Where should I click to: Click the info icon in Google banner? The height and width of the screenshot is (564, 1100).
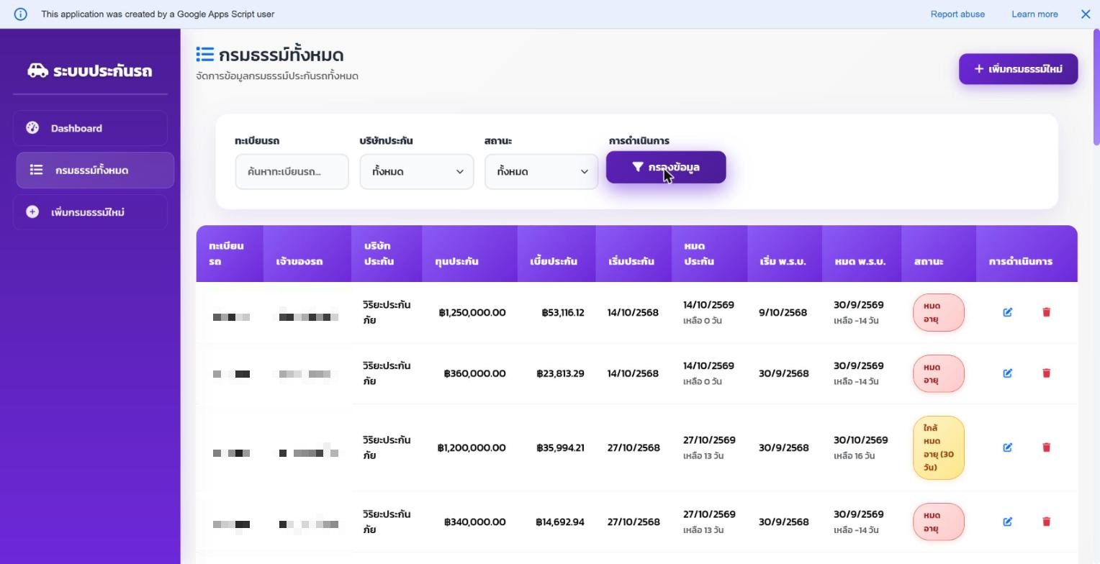(x=20, y=14)
